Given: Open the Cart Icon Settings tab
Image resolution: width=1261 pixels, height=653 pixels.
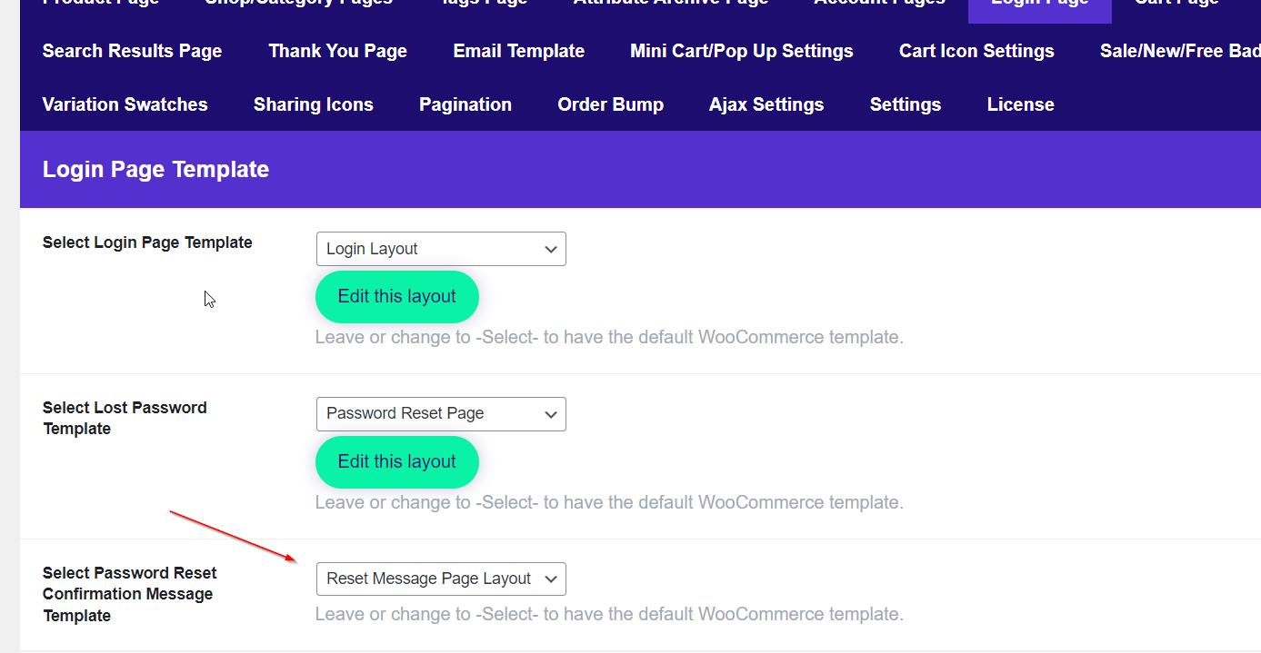Looking at the screenshot, I should (976, 51).
